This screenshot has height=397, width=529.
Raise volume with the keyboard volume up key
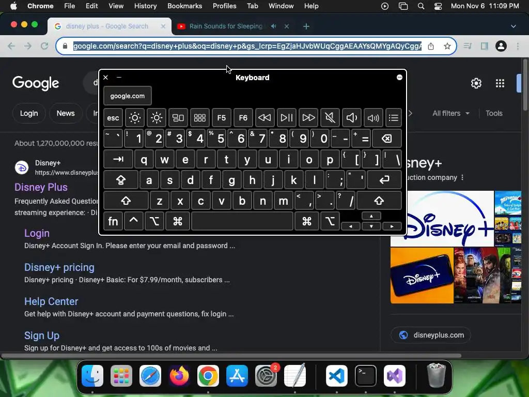coord(373,118)
